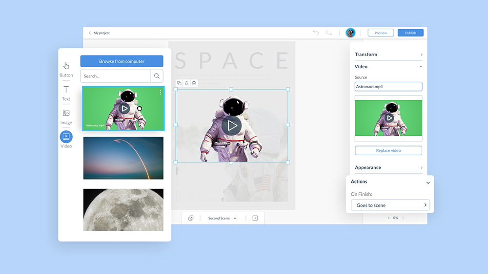Expand the Transform section

(388, 55)
